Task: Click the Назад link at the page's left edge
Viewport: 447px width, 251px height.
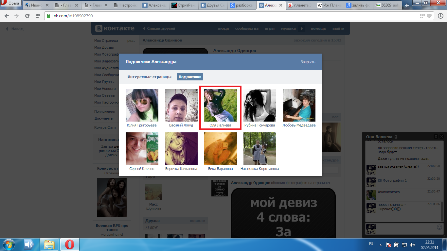Action: click(15, 29)
